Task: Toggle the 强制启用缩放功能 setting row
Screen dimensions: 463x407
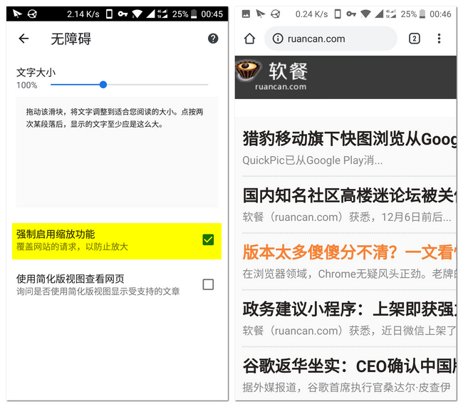Action: click(x=107, y=240)
